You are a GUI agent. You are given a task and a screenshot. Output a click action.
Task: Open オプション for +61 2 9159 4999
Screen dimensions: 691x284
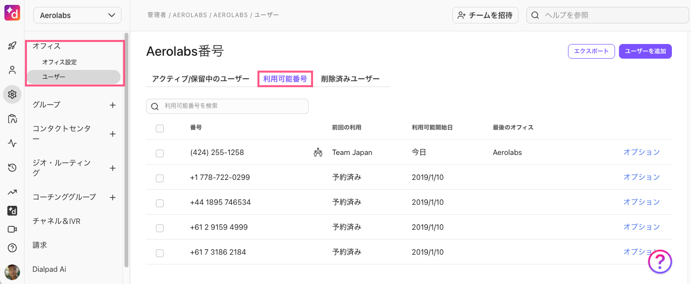click(x=642, y=227)
